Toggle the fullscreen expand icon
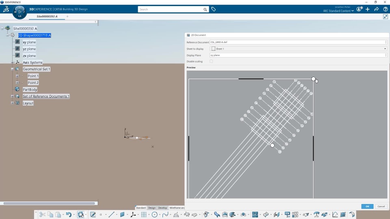 385,17
